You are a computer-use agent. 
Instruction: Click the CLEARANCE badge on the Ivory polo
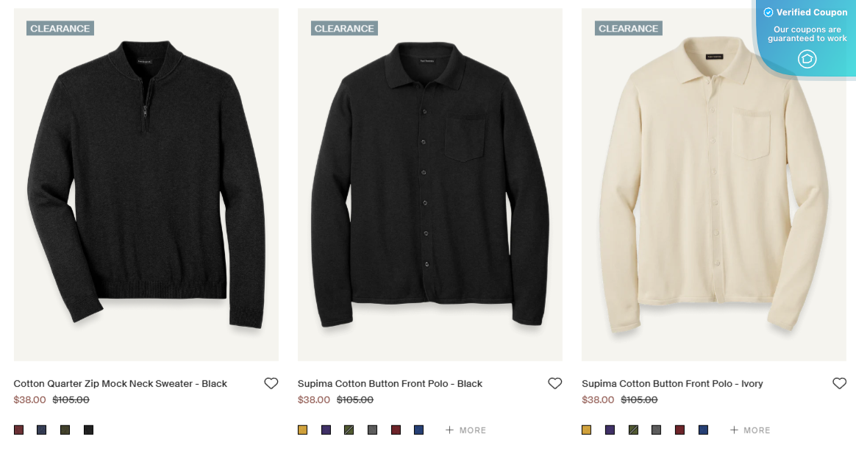(x=628, y=28)
